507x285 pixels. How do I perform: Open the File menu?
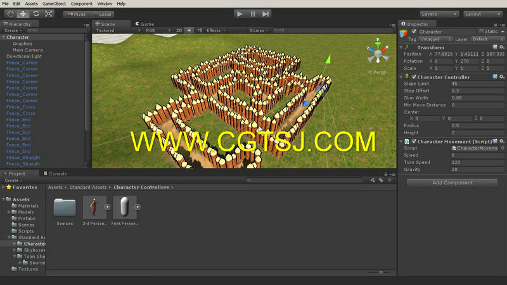5,4
